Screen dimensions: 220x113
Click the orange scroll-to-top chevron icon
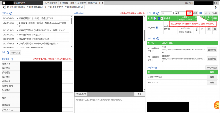click(217, 105)
